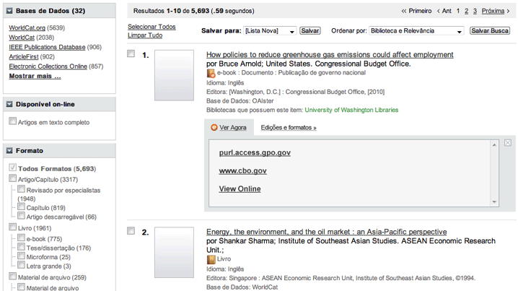Close the Ver Agora links box
The image size is (518, 291).
tap(508, 143)
